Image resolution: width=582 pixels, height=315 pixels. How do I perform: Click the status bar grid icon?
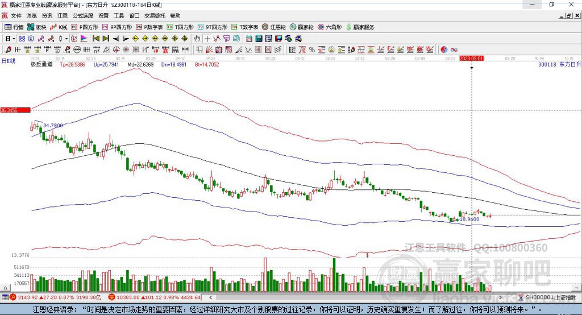5,297
